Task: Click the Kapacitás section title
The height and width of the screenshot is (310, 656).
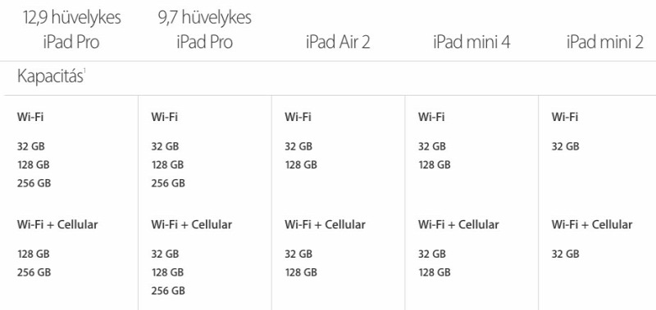Action: point(50,77)
